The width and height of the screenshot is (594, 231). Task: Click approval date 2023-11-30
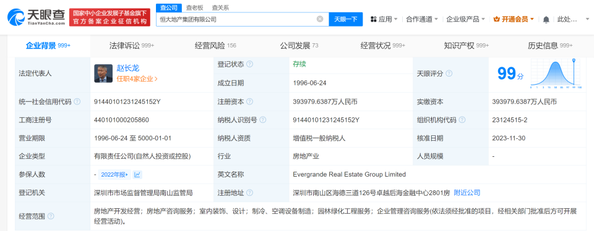(509, 138)
